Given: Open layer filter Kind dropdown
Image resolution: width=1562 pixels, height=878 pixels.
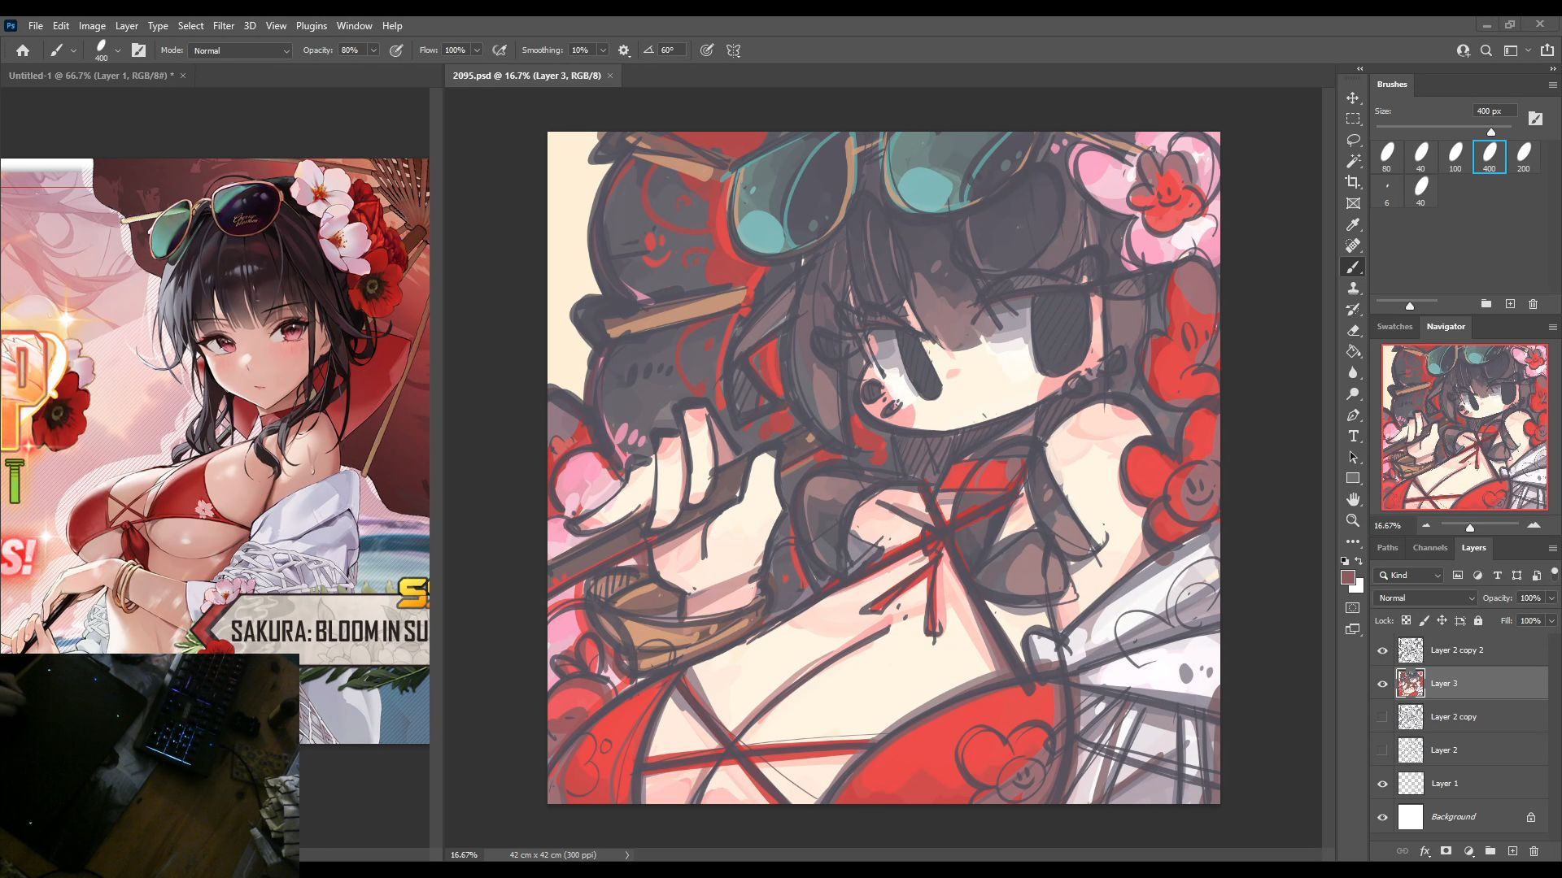Looking at the screenshot, I should (x=1408, y=575).
